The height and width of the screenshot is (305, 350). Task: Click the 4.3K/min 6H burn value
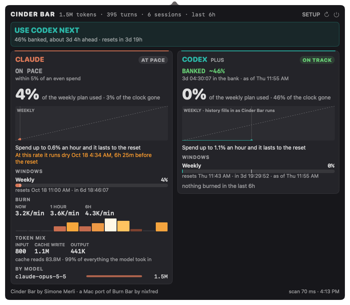pos(100,213)
